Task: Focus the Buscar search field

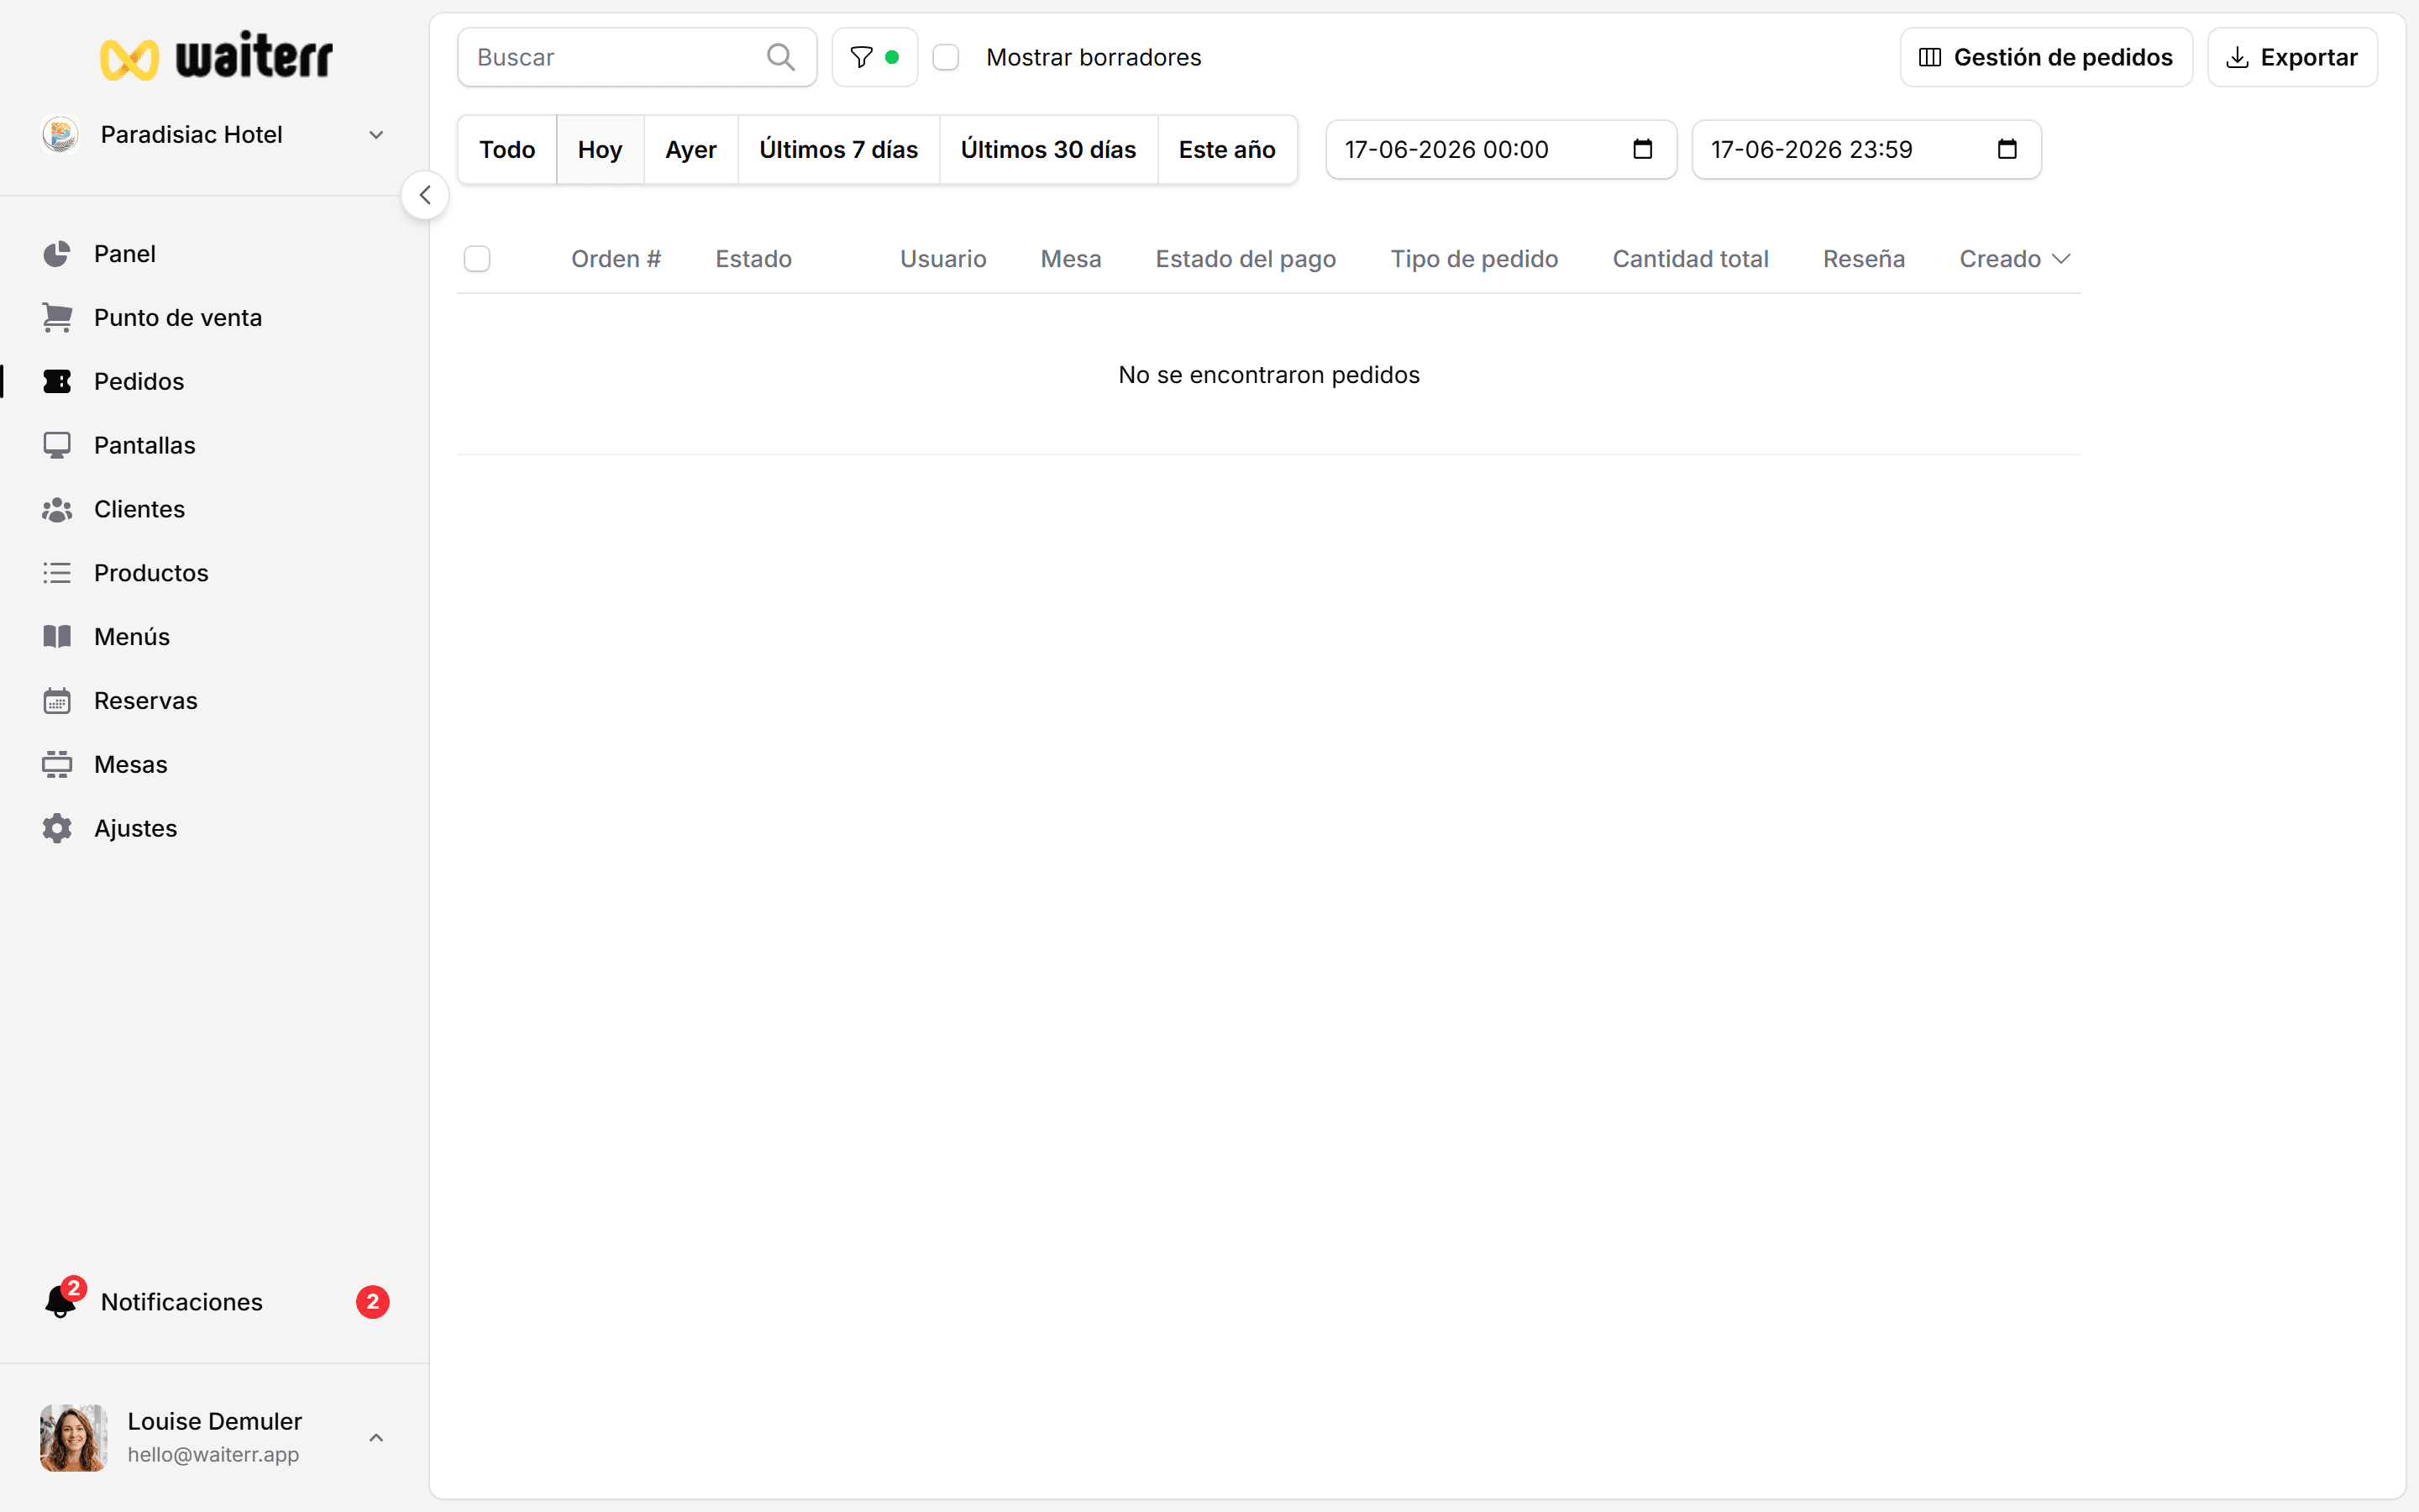Action: coord(637,57)
